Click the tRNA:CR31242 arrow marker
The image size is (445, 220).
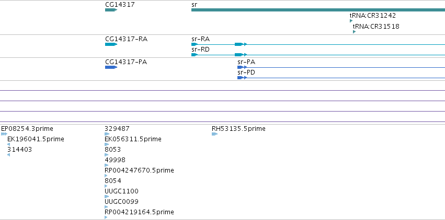pyautogui.click(x=351, y=21)
